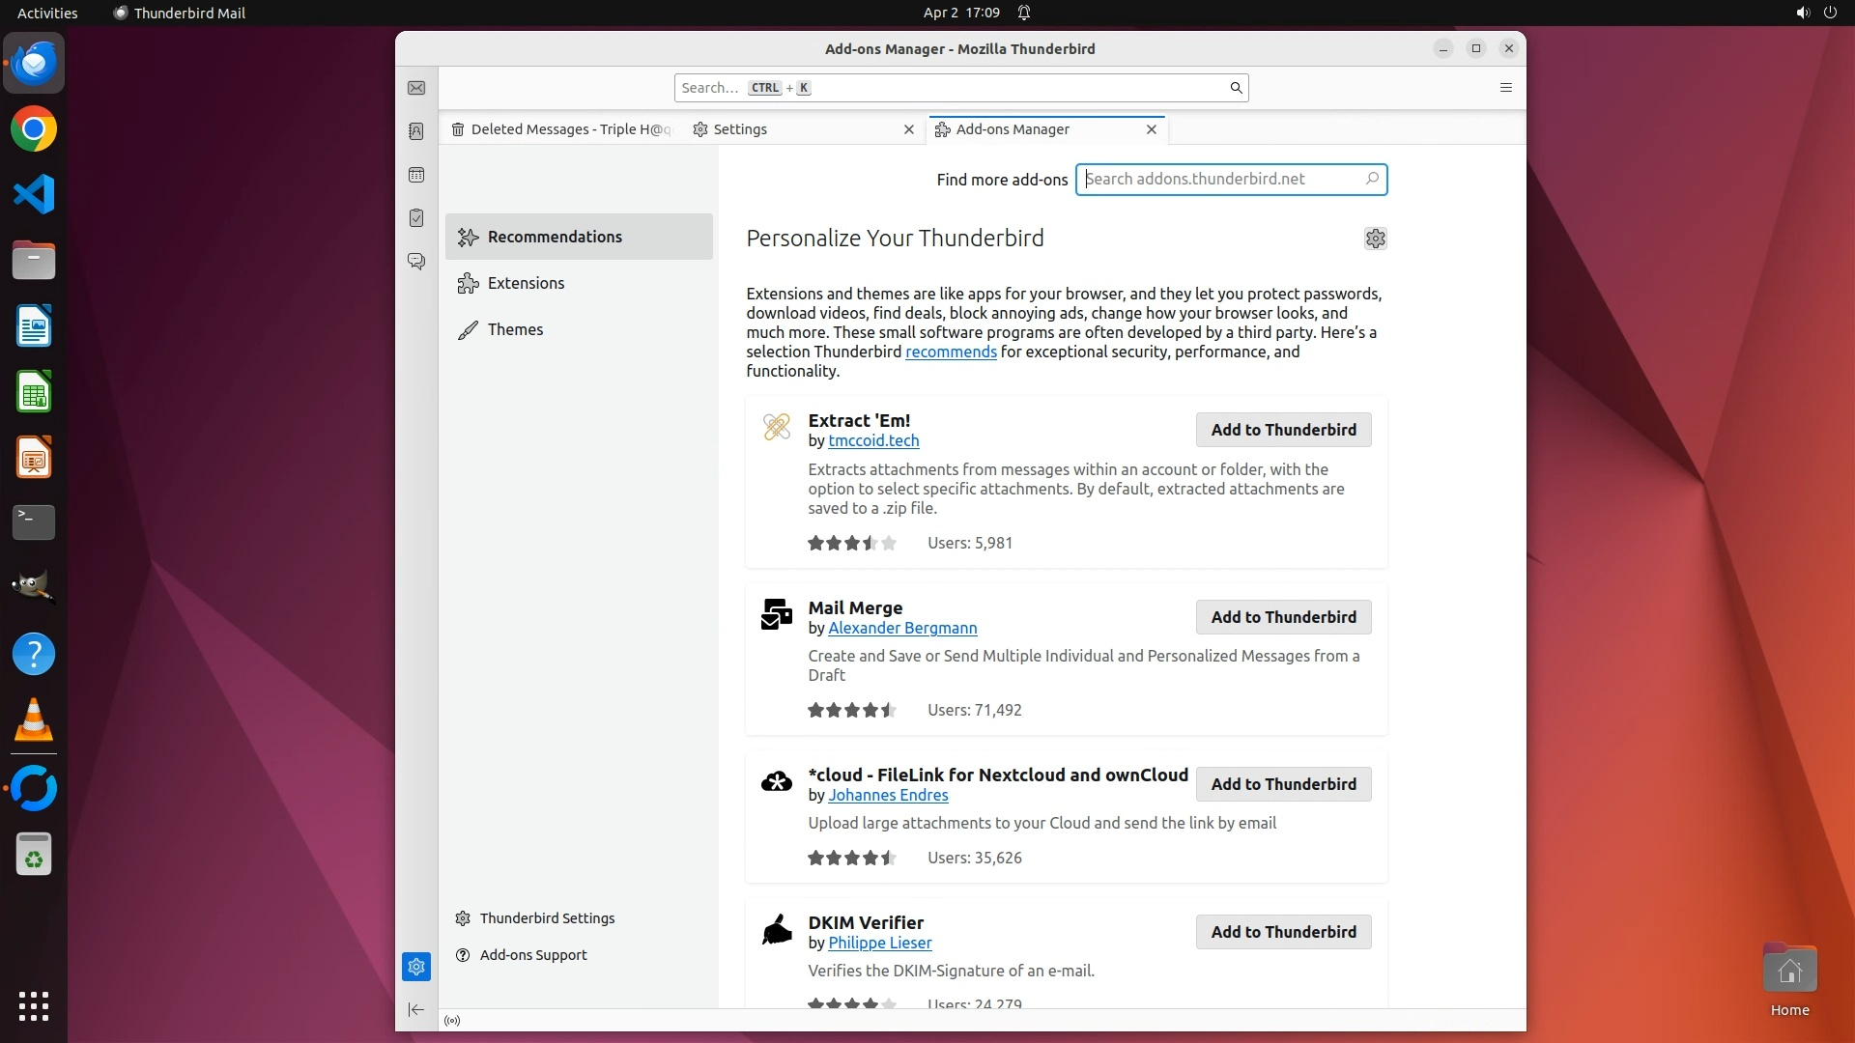Image resolution: width=1855 pixels, height=1043 pixels.
Task: Click the Mail Merge extension icon
Action: (x=777, y=614)
